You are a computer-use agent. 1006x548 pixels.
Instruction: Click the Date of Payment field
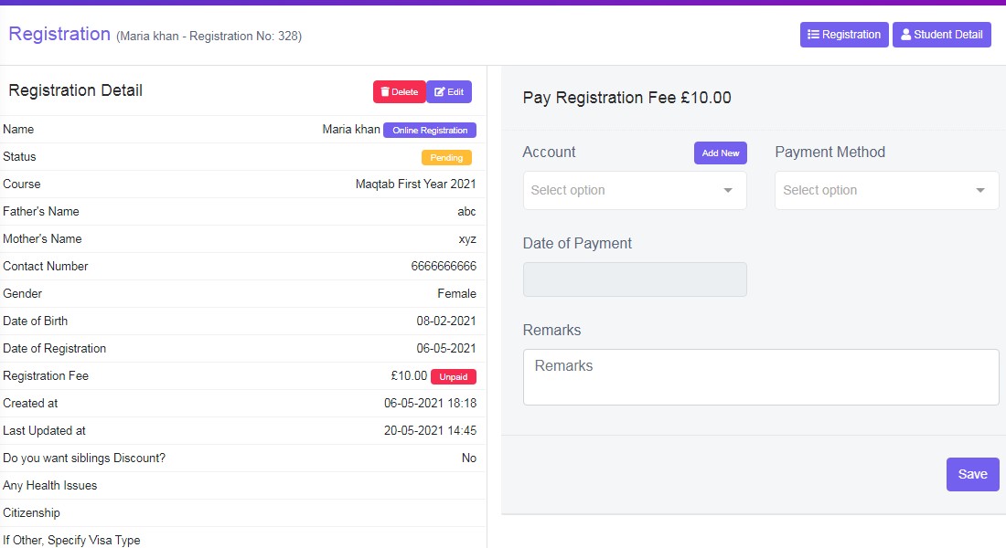pos(635,279)
